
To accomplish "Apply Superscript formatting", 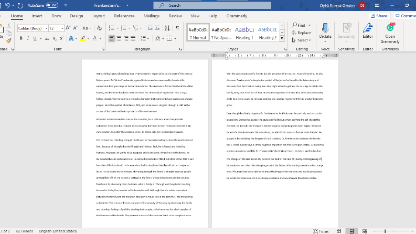I will click(61, 38).
